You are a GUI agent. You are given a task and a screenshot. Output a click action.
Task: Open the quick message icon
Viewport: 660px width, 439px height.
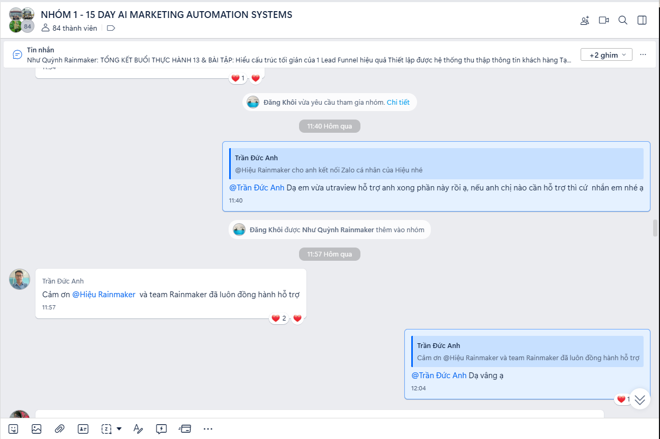coord(161,429)
